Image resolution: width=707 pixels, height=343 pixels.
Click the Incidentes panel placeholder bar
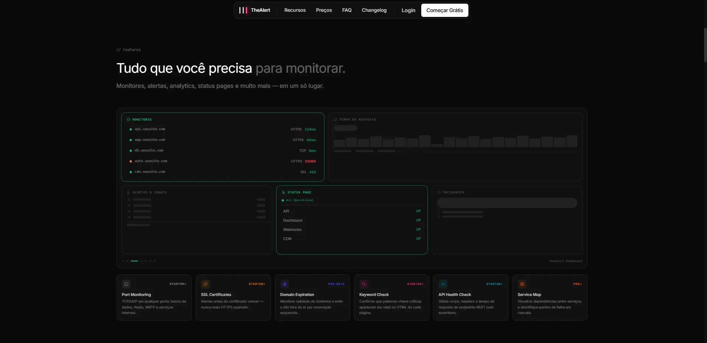pos(507,203)
